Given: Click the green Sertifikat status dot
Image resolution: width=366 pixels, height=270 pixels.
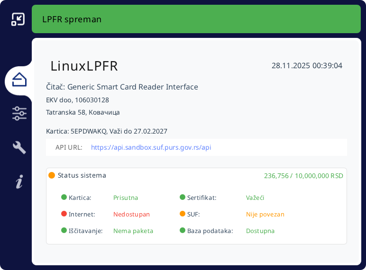Looking at the screenshot, I should 183,198.
